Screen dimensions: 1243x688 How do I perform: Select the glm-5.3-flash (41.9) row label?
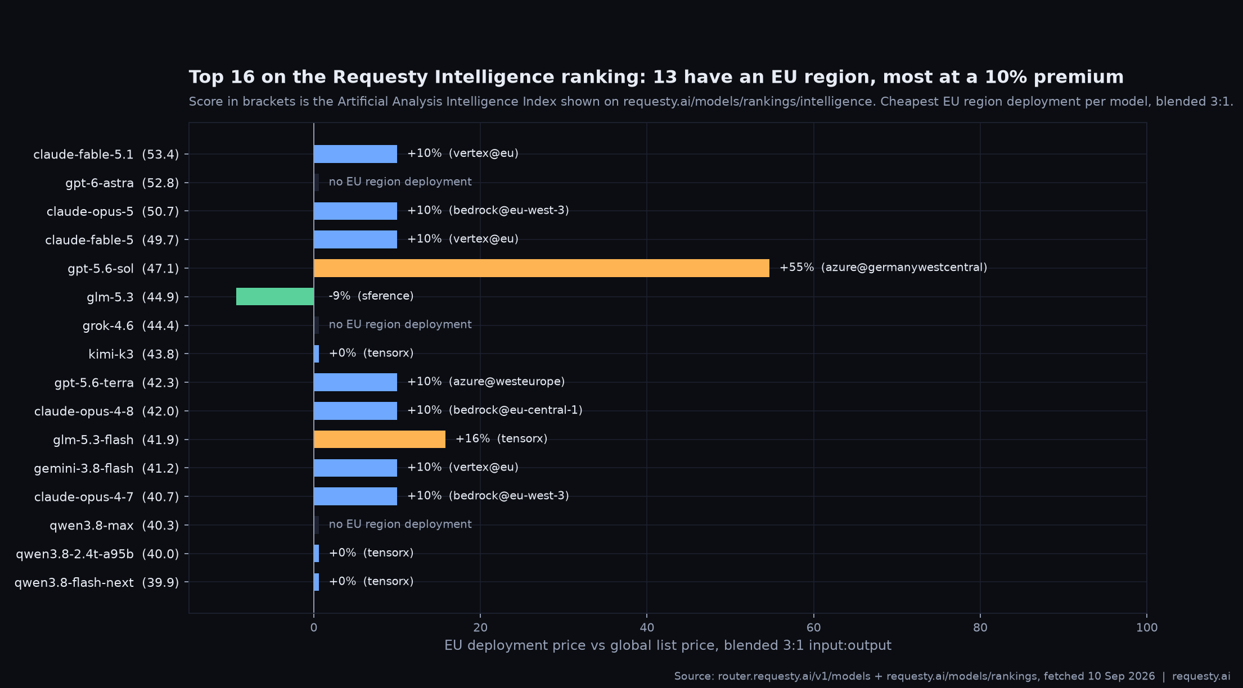point(116,440)
